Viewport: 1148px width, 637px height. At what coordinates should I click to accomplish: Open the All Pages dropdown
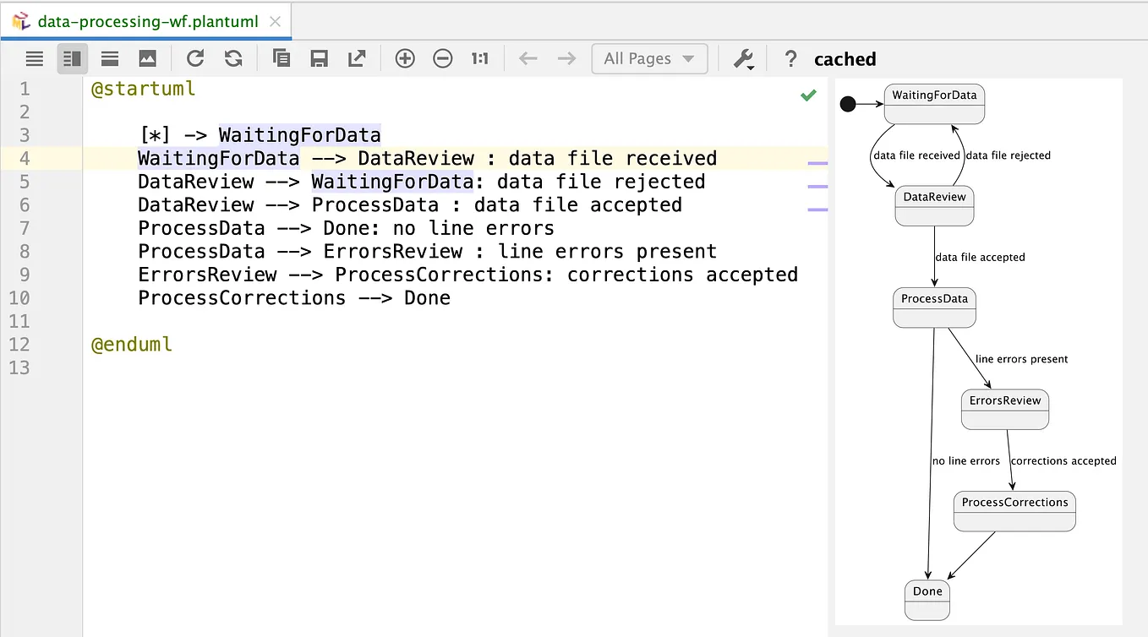(x=649, y=58)
